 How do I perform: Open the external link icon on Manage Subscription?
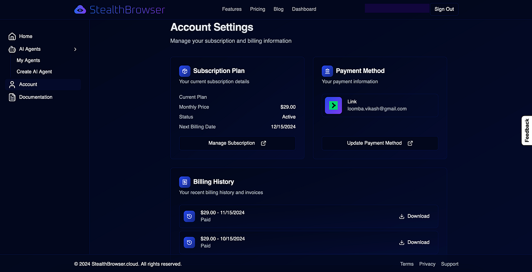coord(263,143)
